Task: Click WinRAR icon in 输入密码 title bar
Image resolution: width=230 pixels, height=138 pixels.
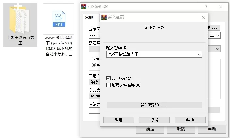Action: tap(104, 17)
